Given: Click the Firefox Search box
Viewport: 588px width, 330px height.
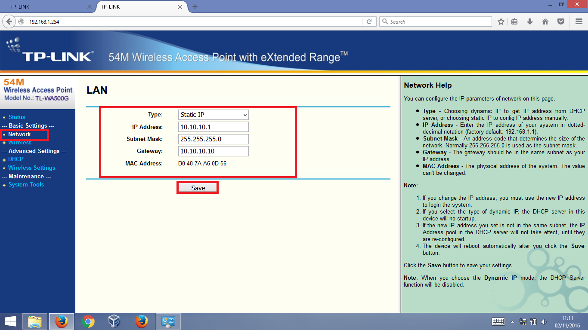Looking at the screenshot, I should click(435, 21).
